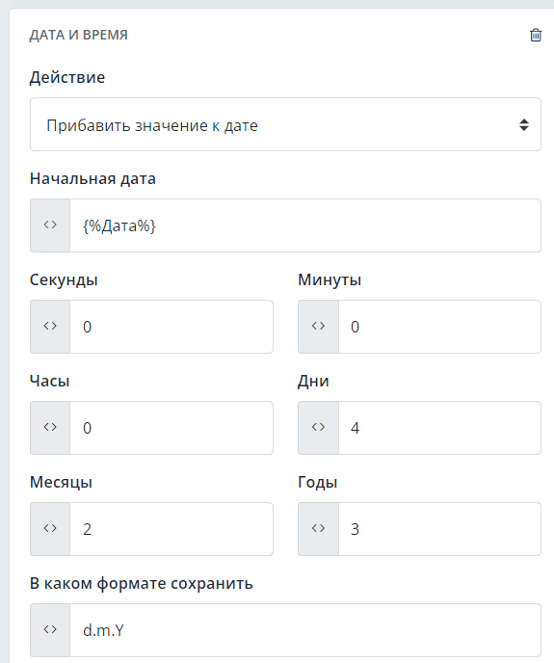Click variable insert icon for Начальная дата
Viewport: 554px width, 663px height.
(50, 225)
